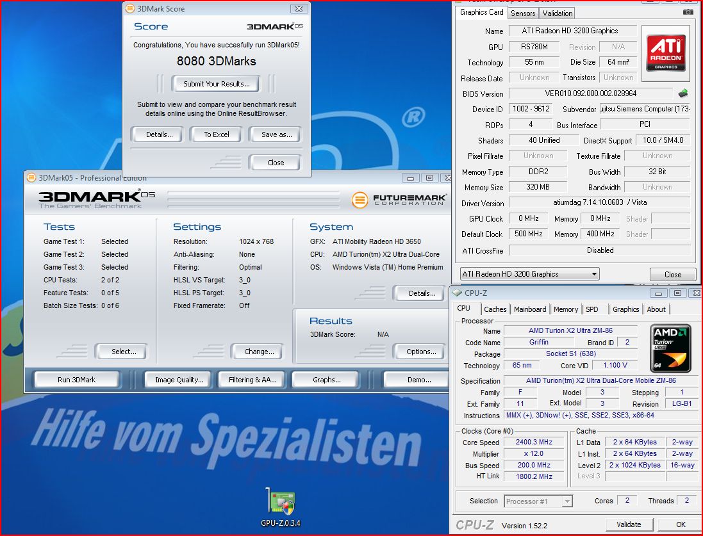Select the Graphics Card tab in GPU-Z

coord(481,12)
